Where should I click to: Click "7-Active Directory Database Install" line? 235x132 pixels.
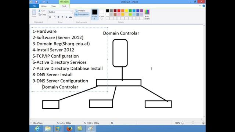(68, 69)
